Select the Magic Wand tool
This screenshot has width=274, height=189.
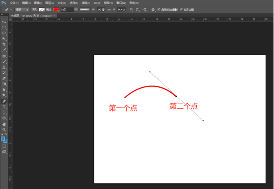[4, 38]
